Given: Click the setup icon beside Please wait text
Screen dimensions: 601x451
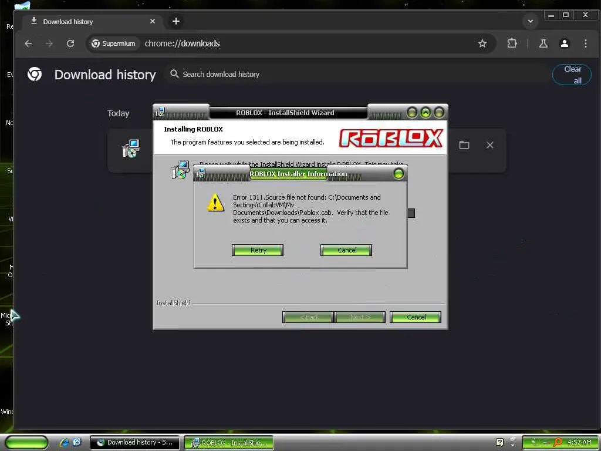Looking at the screenshot, I should click(180, 170).
